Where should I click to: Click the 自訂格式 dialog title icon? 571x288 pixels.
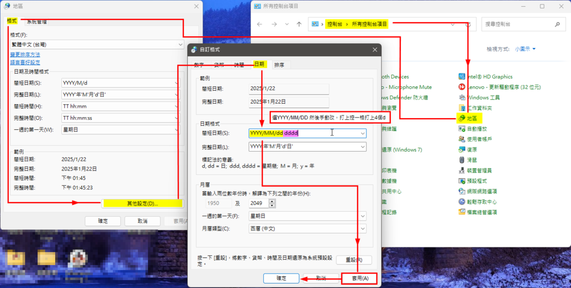tap(194, 50)
